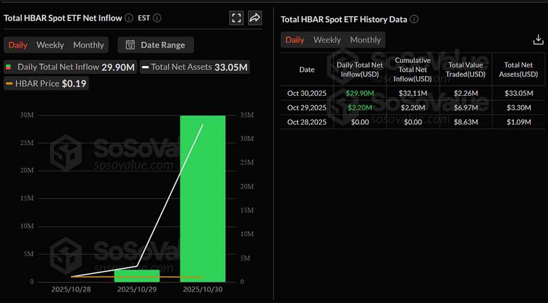Click the Total HBAR Spot ETF Net Inflow title
This screenshot has width=548, height=303.
pyautogui.click(x=63, y=18)
